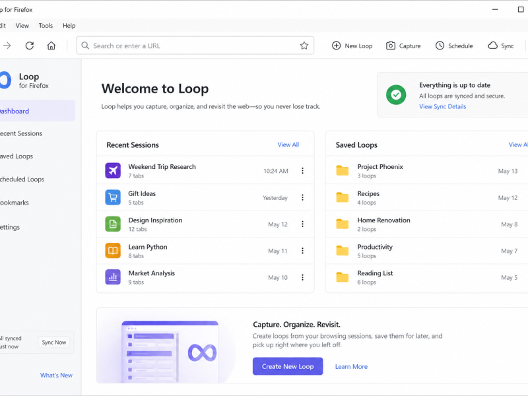
Task: Minimize the Loop for Firefox window
Action: pyautogui.click(x=495, y=9)
